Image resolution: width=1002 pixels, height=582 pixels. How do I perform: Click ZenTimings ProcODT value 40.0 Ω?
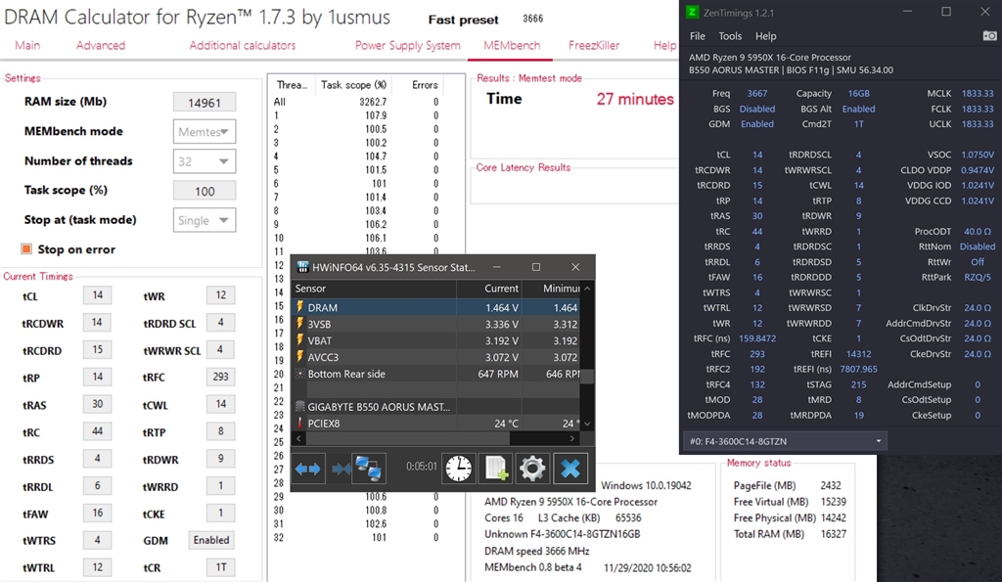click(x=978, y=231)
